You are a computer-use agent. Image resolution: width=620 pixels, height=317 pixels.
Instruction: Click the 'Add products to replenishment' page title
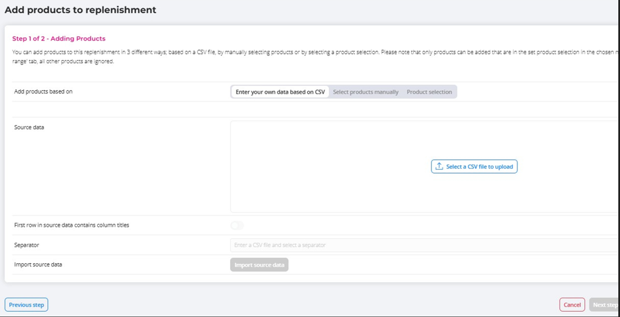tap(80, 10)
